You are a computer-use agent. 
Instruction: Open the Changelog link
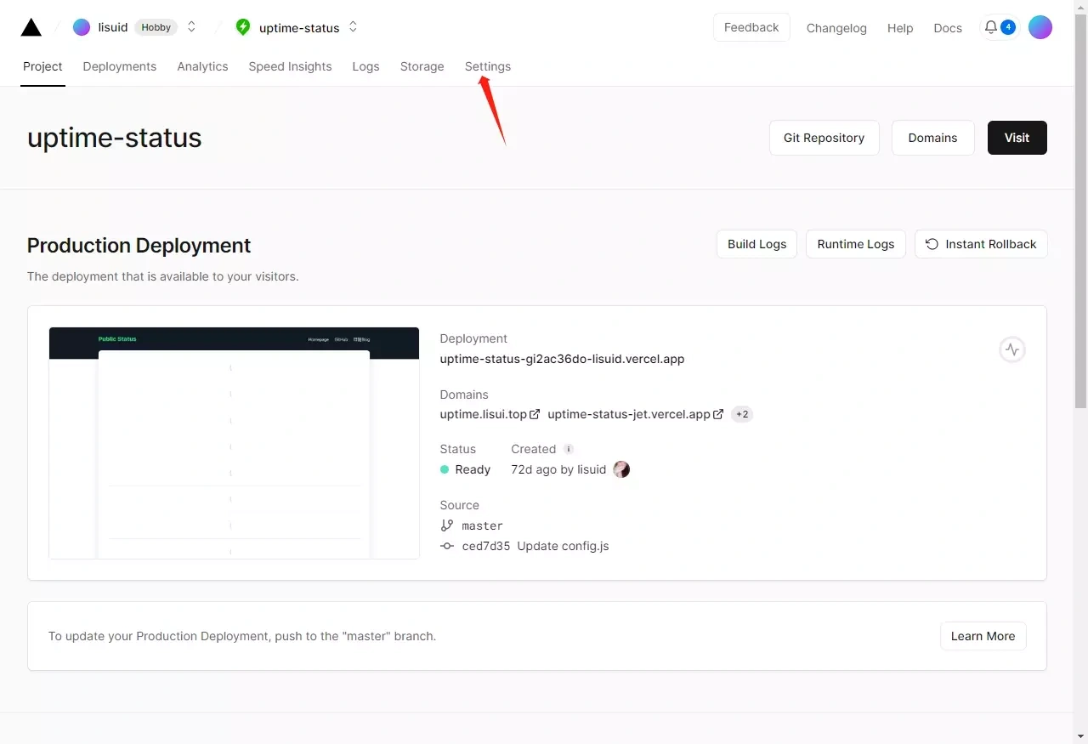click(836, 28)
